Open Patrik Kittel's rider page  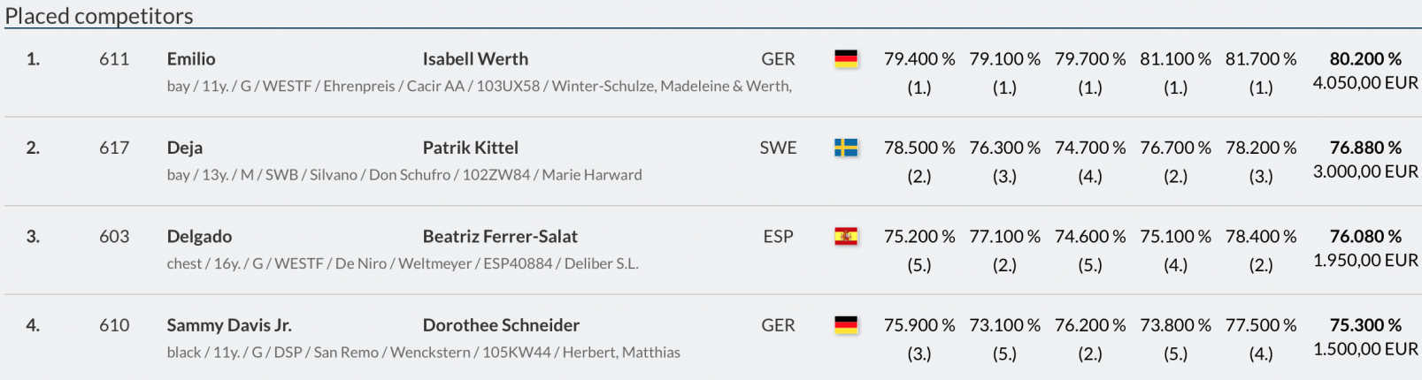470,148
